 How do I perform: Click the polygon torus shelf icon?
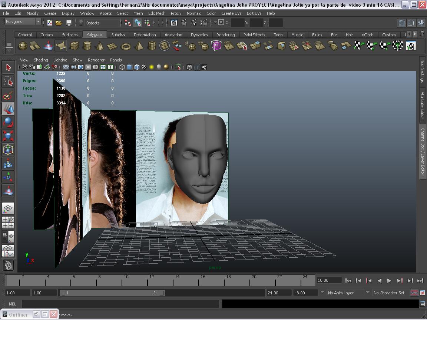(x=126, y=46)
